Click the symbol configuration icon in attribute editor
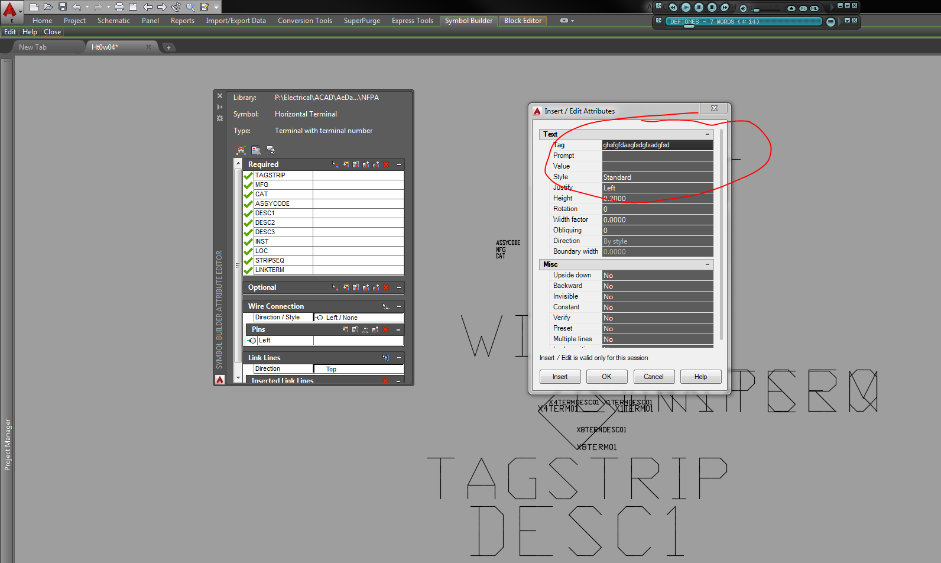Screen dimensions: 941x563 [x=241, y=150]
